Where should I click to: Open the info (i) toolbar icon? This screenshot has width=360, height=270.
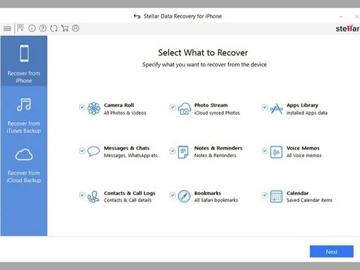32,28
